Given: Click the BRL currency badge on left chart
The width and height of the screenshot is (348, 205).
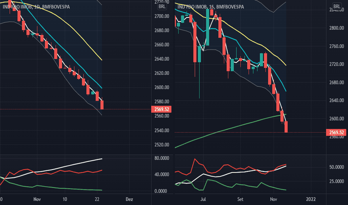Looking at the screenshot, I should pos(162,6).
